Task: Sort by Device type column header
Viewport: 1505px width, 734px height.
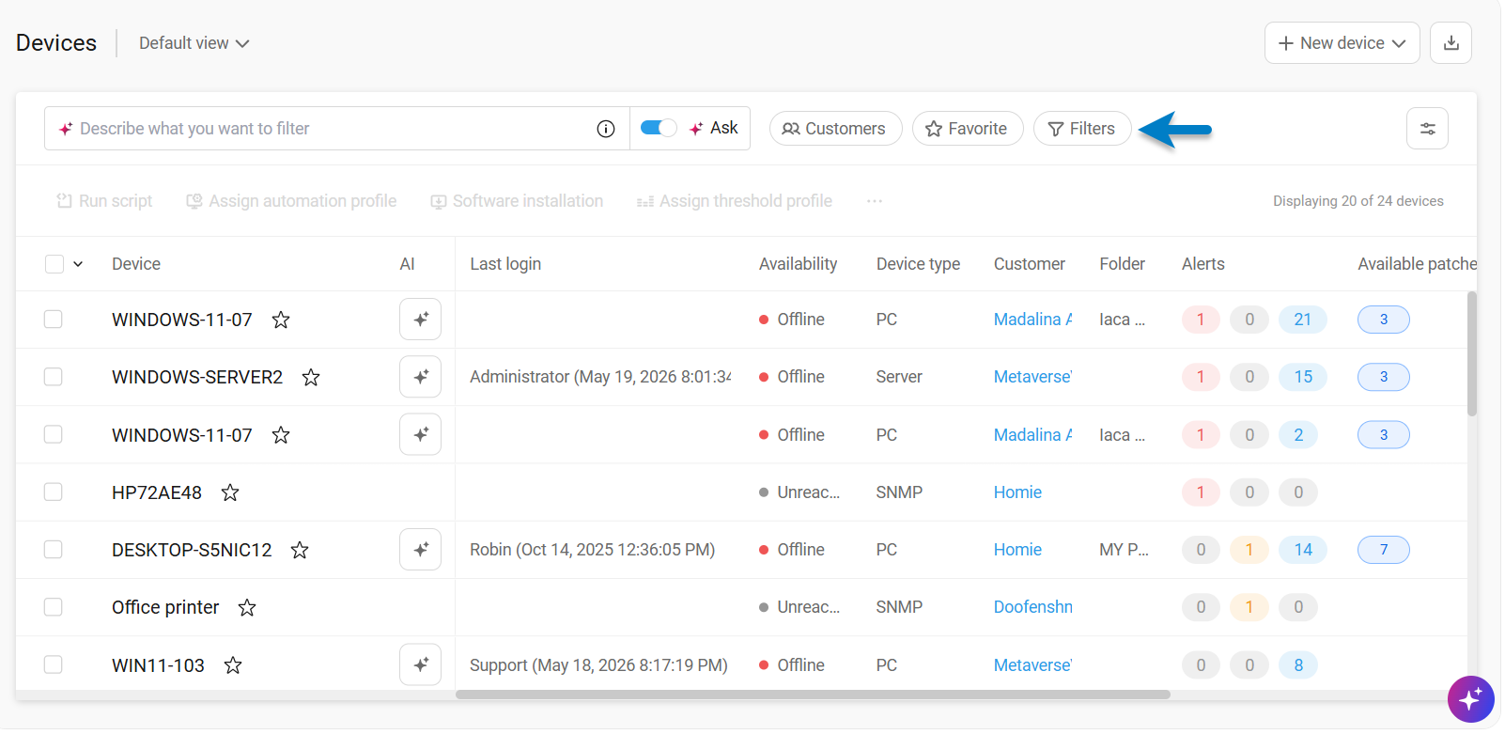Action: [918, 264]
